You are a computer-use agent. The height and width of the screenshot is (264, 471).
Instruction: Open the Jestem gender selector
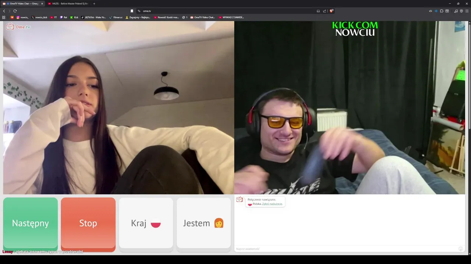click(204, 223)
